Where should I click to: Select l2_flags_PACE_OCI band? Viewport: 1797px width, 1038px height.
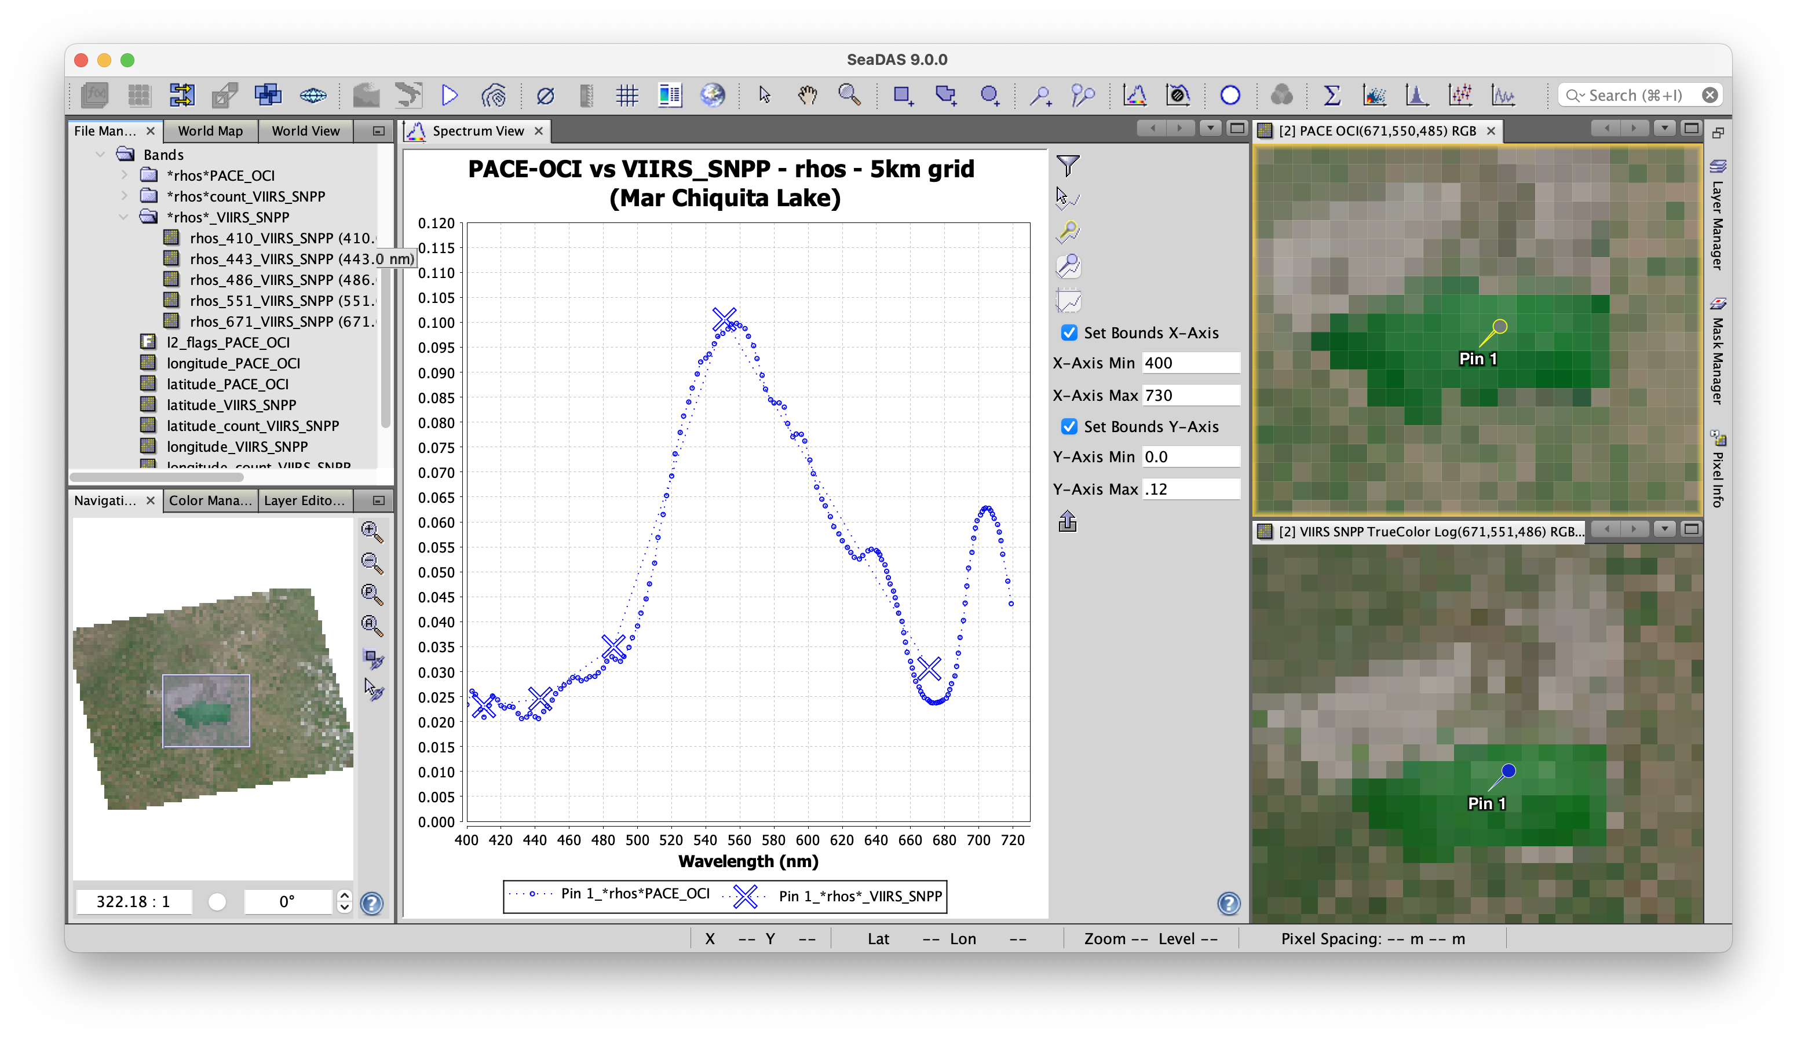[x=216, y=342]
